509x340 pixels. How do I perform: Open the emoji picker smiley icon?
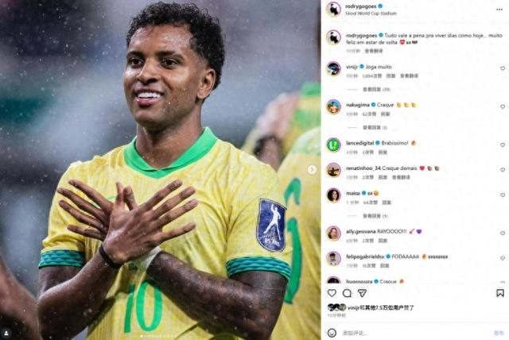pos(332,333)
